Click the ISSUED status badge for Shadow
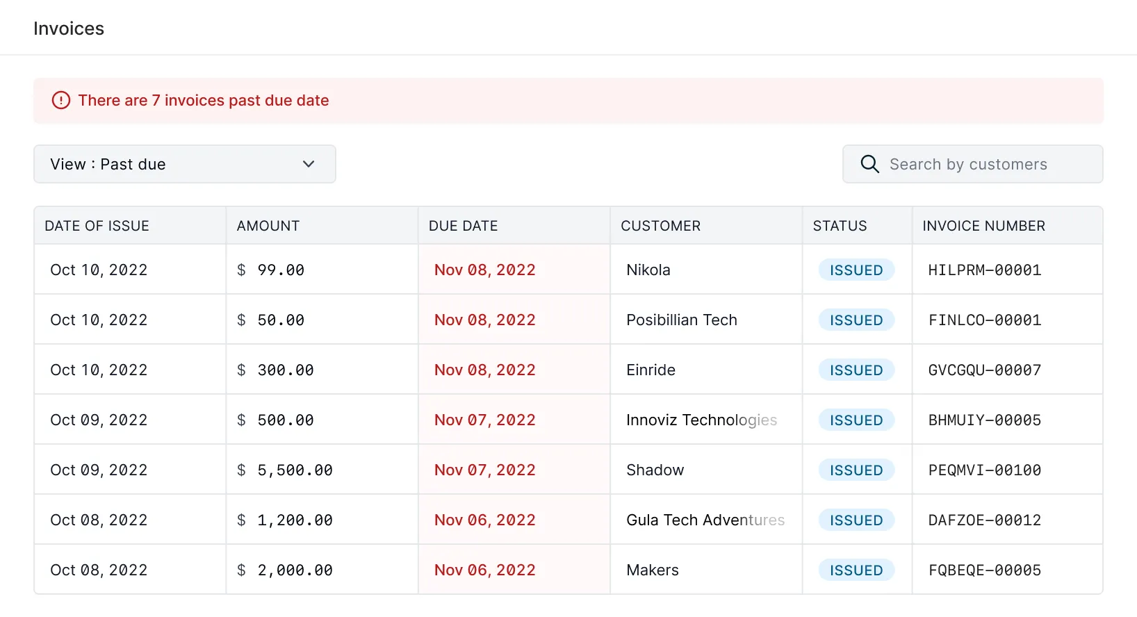 click(856, 470)
